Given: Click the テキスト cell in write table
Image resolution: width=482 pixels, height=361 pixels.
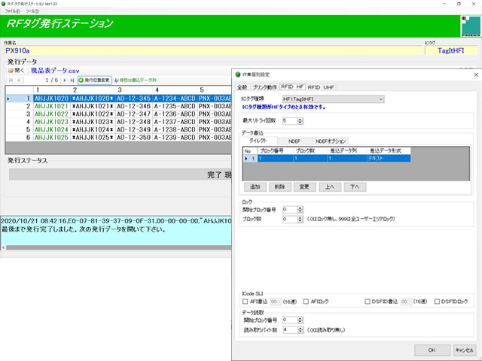Looking at the screenshot, I should click(389, 159).
